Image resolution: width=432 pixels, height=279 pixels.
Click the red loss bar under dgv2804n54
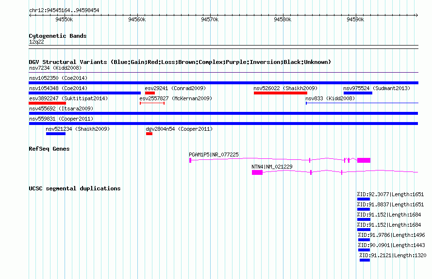149,134
